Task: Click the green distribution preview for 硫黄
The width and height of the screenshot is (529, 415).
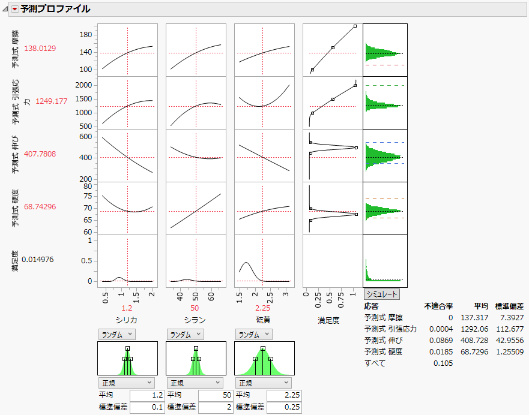Action: tap(263, 358)
